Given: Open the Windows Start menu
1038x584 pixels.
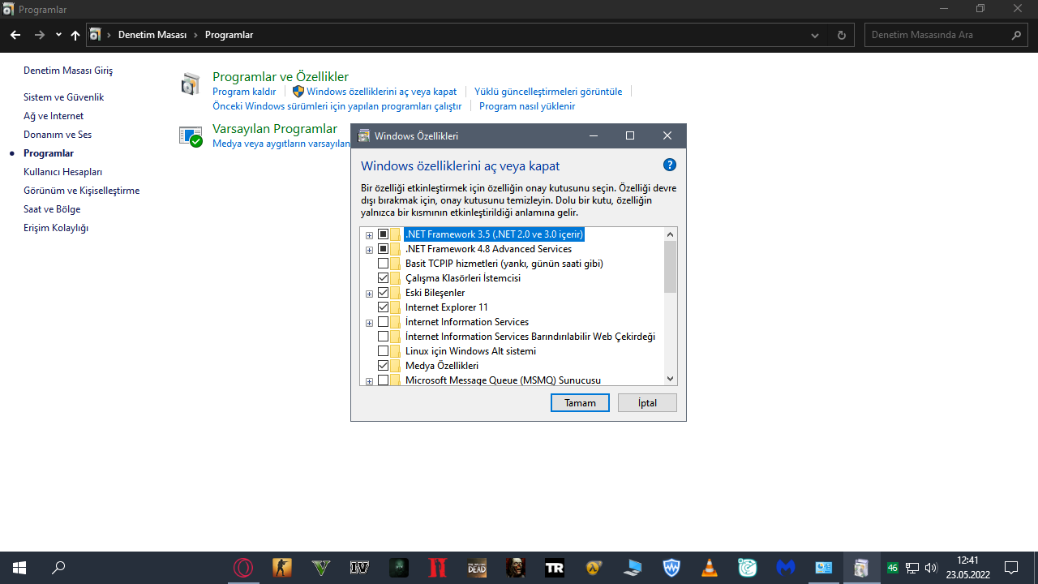Looking at the screenshot, I should [19, 568].
